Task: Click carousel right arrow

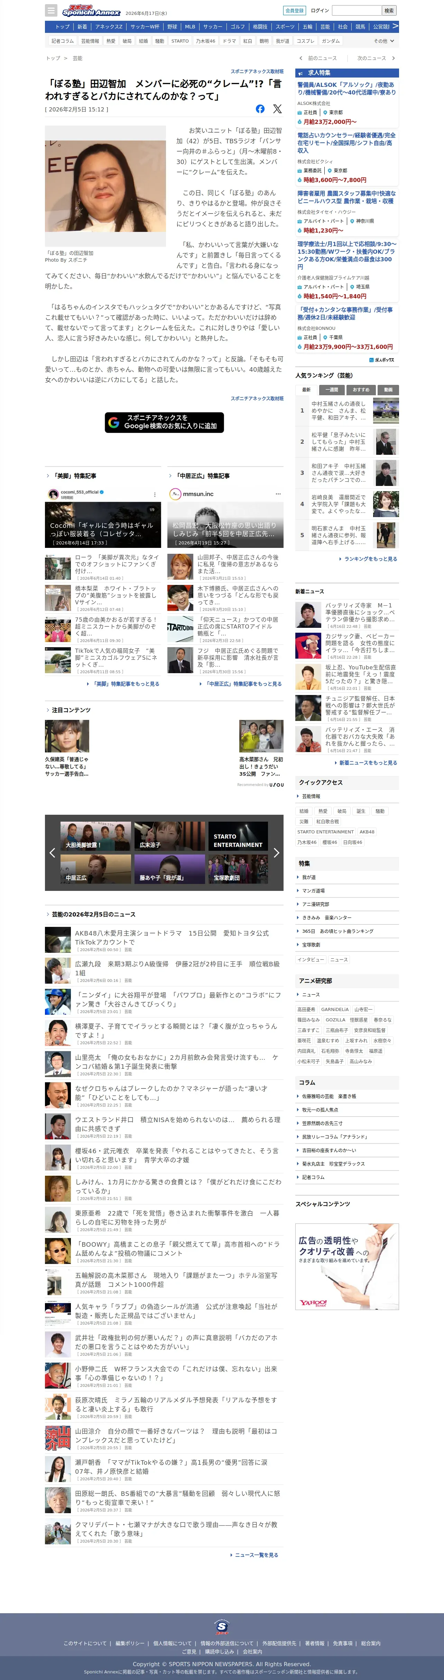Action: click(276, 852)
